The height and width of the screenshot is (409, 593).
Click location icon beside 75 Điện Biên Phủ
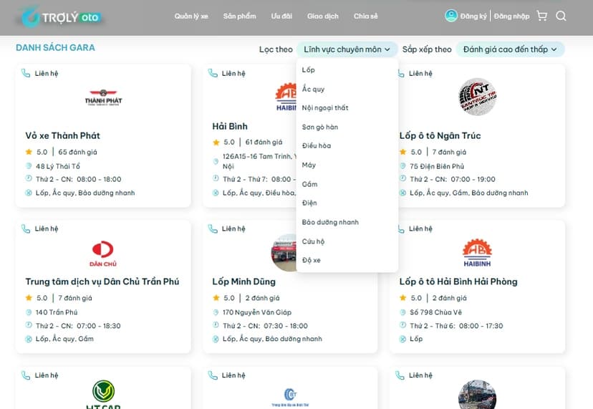[x=402, y=165]
